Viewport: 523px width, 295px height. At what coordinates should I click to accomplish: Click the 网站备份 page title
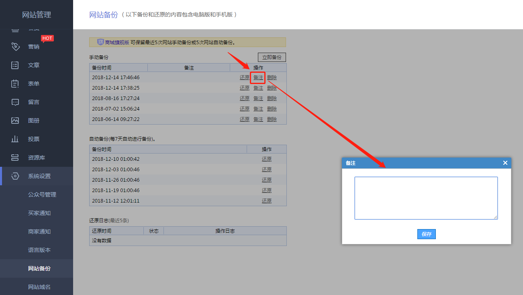click(x=104, y=15)
